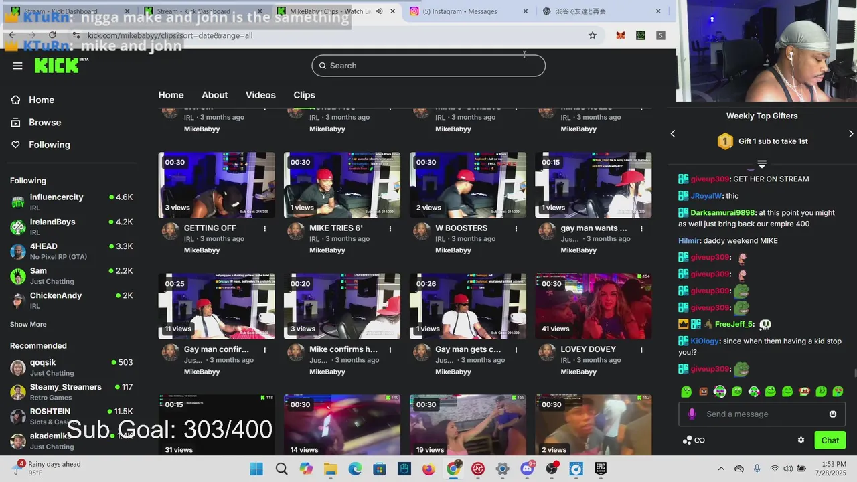Screen dimensions: 857x482
Task: Open options menu for GETTING OFF clip
Action: pyautogui.click(x=264, y=228)
